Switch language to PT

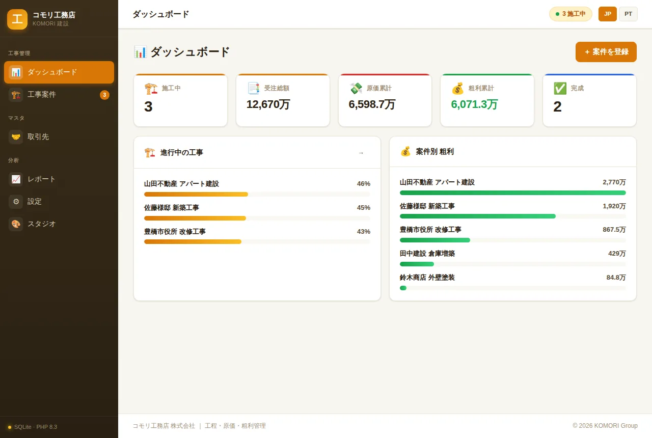tap(629, 14)
